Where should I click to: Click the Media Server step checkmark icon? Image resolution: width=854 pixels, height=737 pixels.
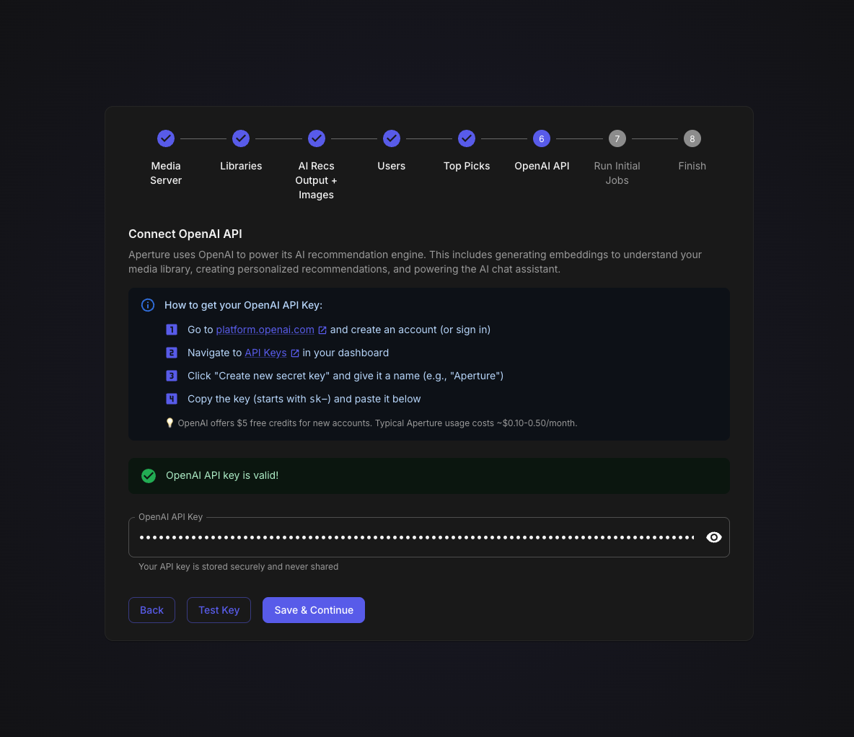tap(166, 138)
